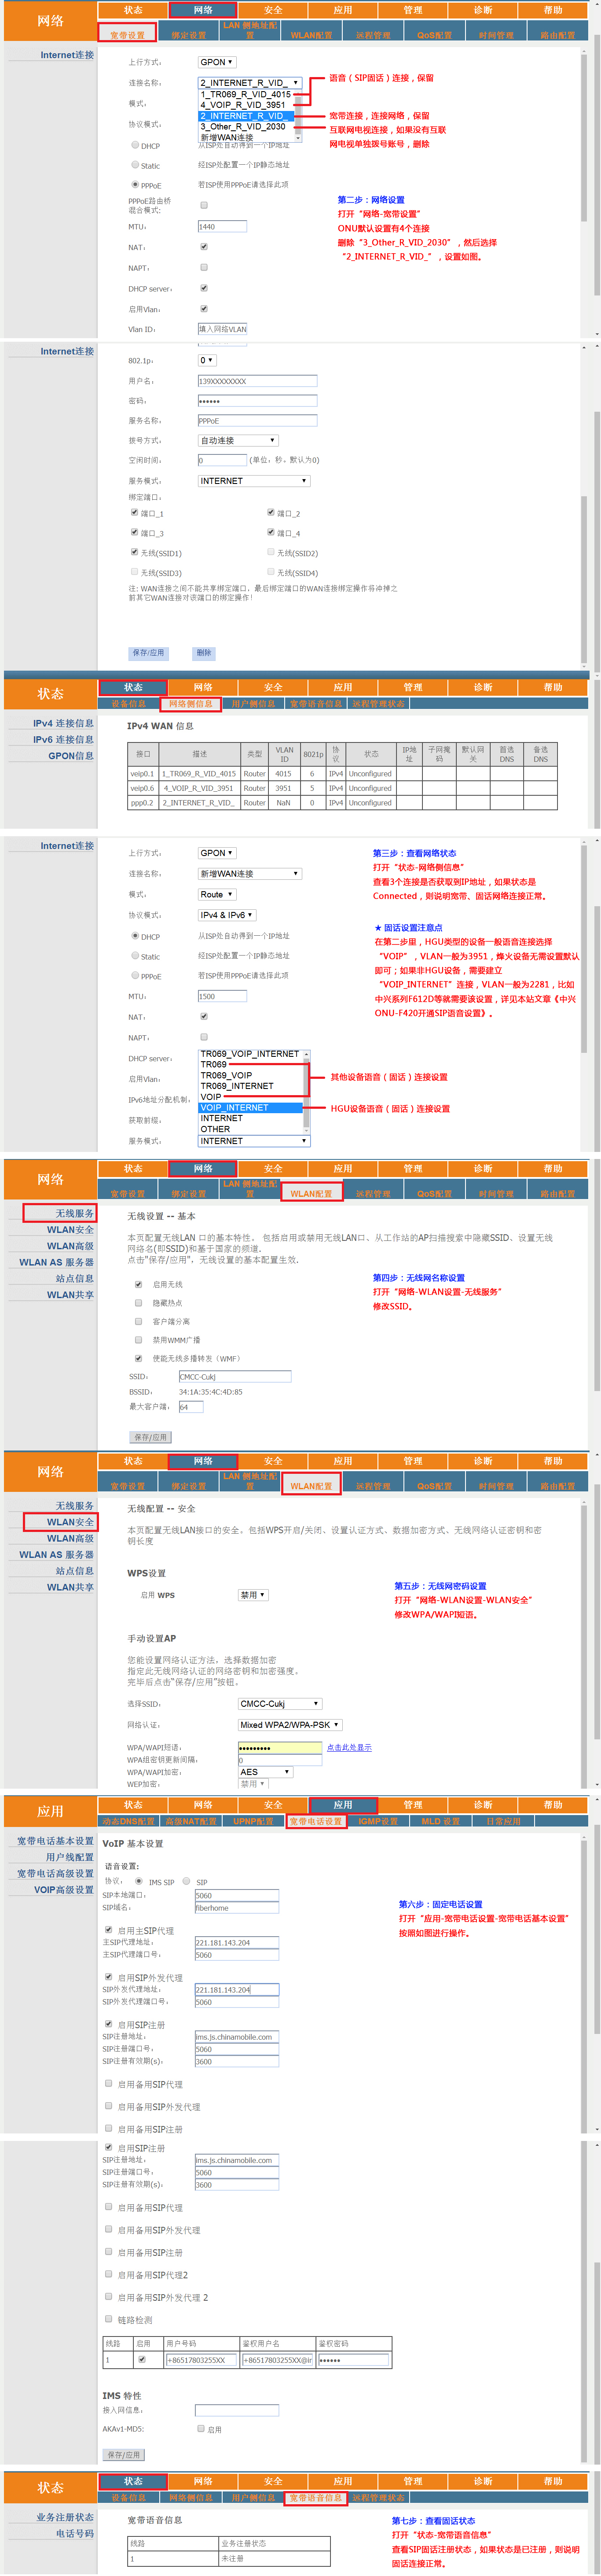The image size is (601, 2576).
Task: Open IPv4 连接信息 in sidebar
Action: (x=64, y=723)
